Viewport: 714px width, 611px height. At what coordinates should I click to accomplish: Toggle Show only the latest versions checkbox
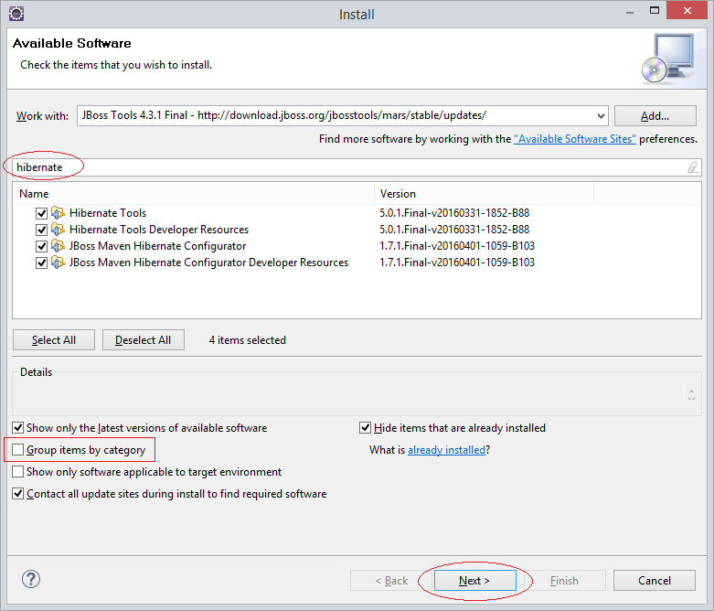point(17,428)
